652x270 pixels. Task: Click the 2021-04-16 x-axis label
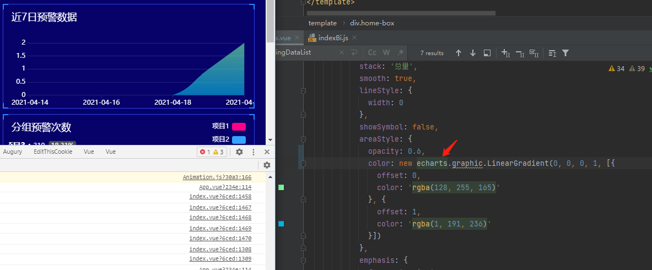click(x=101, y=102)
